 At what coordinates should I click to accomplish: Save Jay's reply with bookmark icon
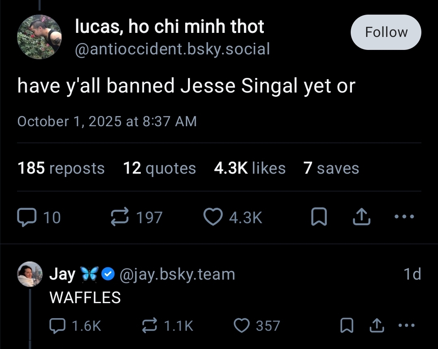click(346, 325)
